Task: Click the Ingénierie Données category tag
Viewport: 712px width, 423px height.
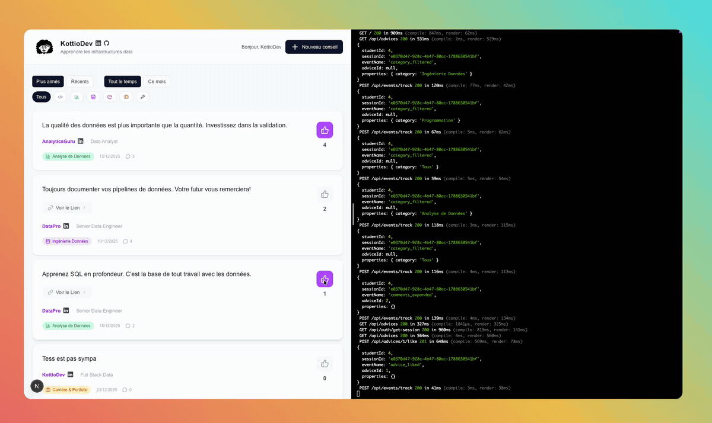Action: (66, 241)
